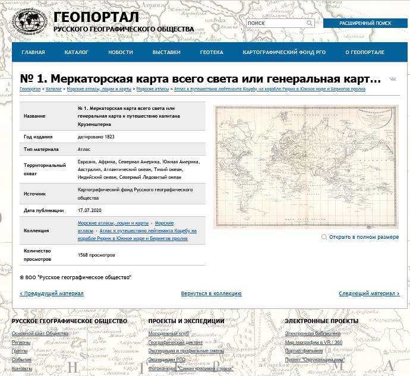Navigate to Следующий материал
Screen dimensions: 410x376
(x=369, y=293)
